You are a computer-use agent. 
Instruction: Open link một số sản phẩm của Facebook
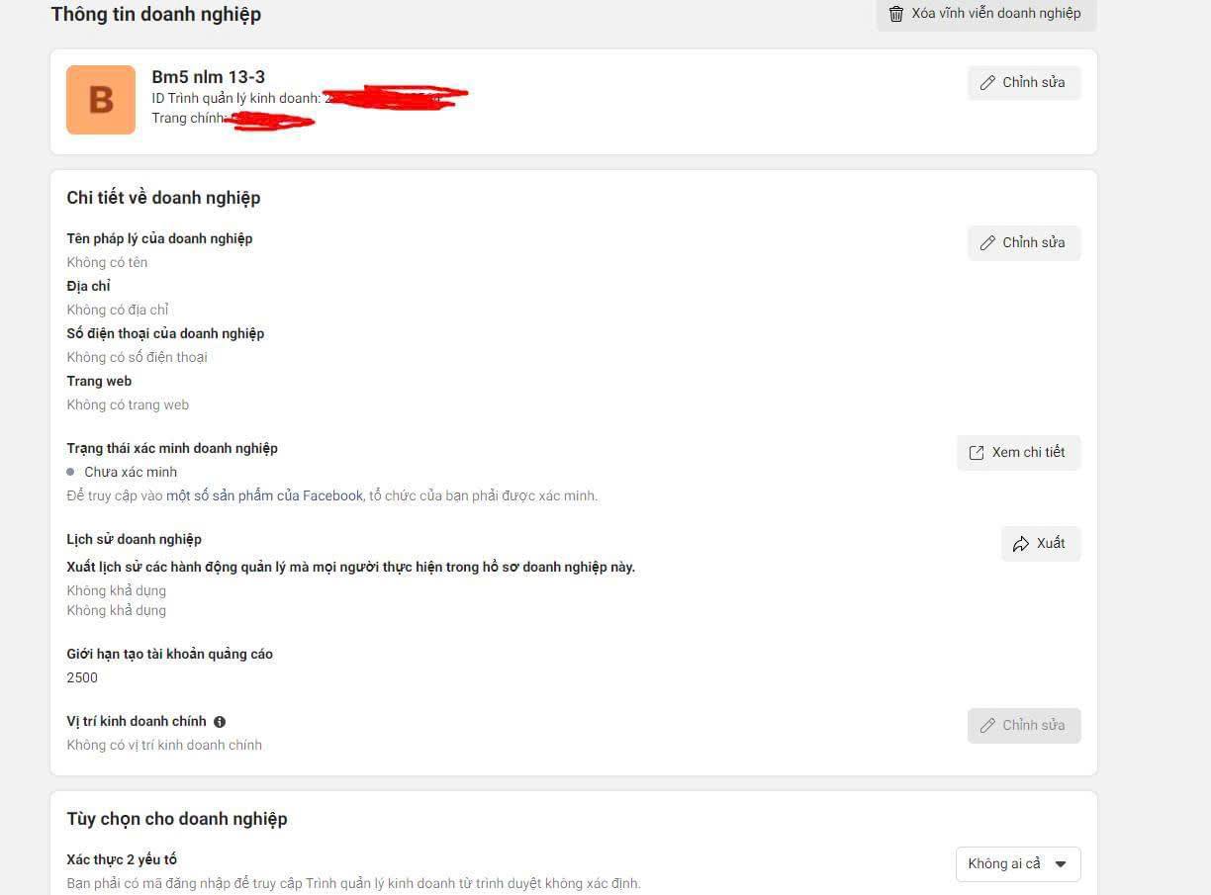coord(264,495)
